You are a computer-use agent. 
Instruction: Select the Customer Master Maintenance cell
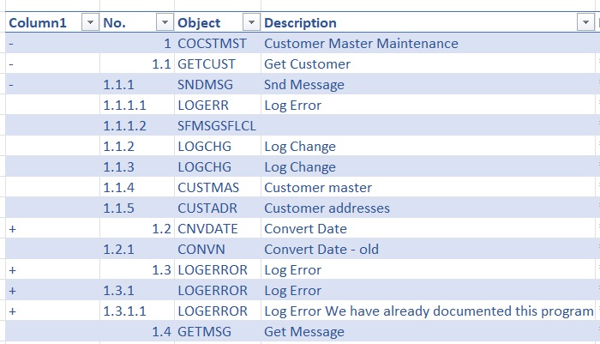[361, 44]
